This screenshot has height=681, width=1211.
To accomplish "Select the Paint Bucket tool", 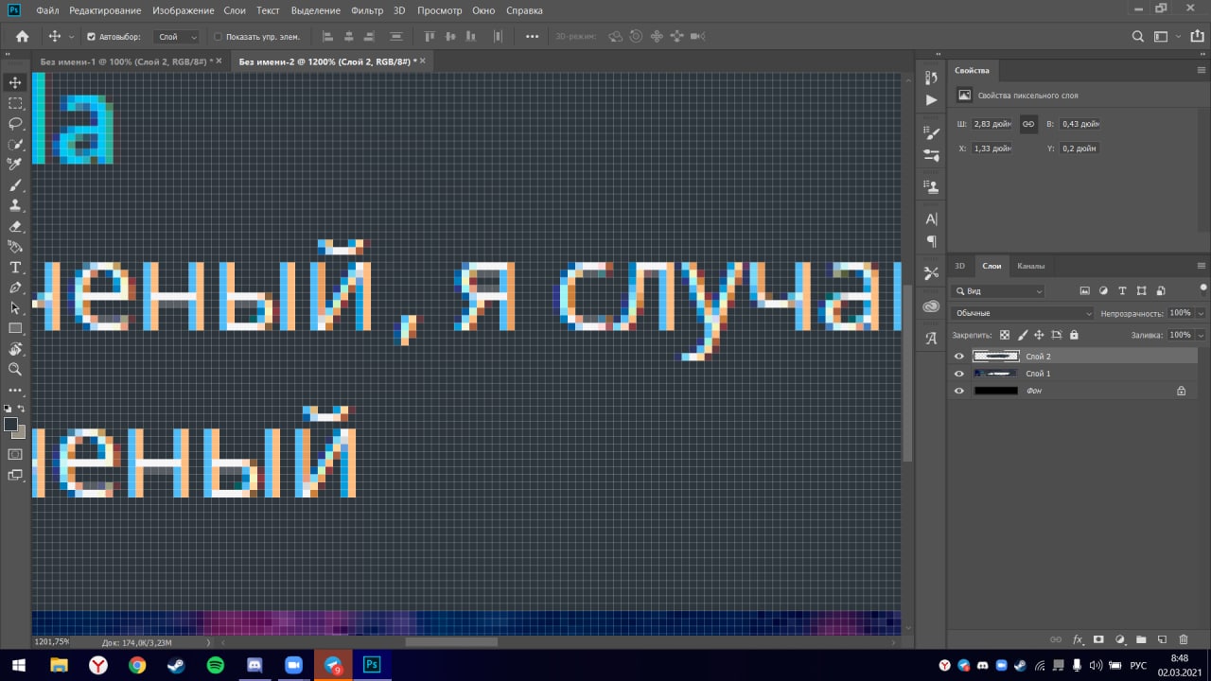I will pos(15,247).
